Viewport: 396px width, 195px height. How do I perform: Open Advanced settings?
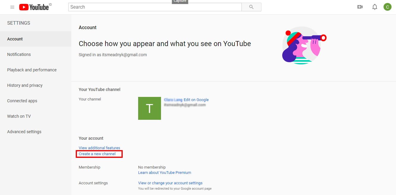(x=24, y=131)
